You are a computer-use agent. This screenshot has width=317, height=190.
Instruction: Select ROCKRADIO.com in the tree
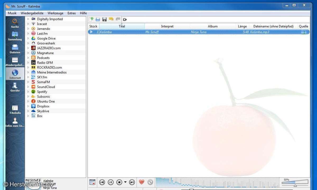click(x=49, y=68)
